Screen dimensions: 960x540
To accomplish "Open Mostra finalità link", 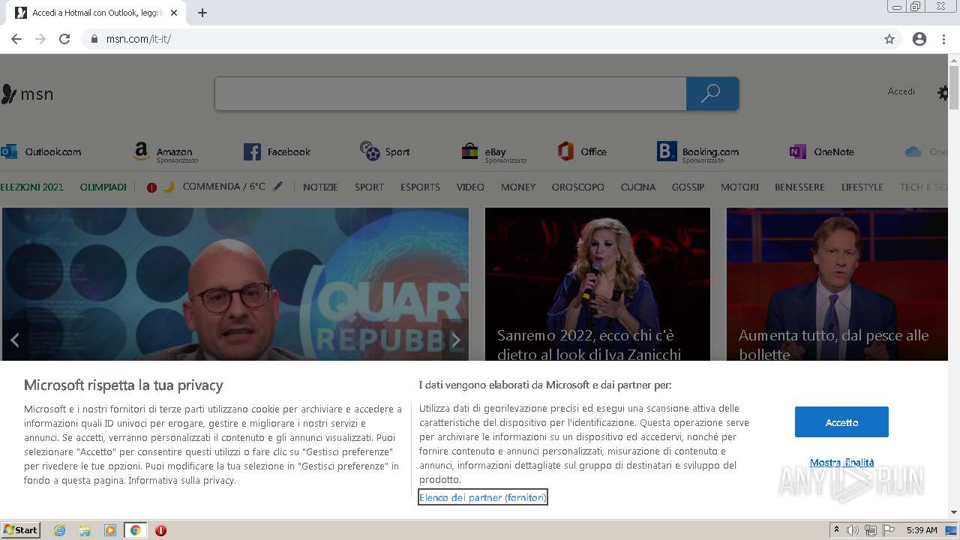I will tap(841, 462).
